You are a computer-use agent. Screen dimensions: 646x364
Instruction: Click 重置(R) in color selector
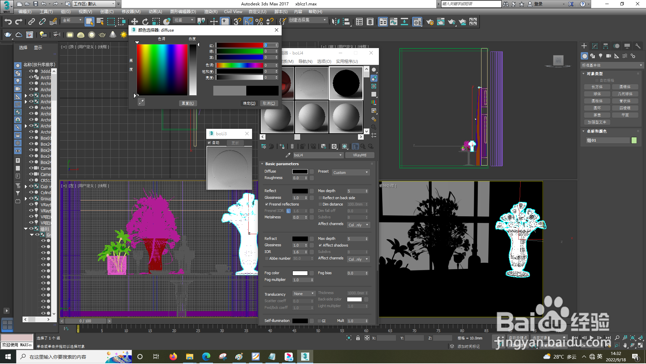coord(188,104)
